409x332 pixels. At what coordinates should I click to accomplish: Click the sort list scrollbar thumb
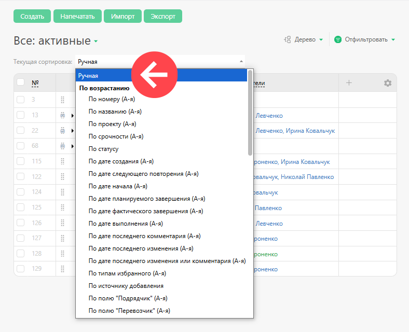tap(250, 113)
